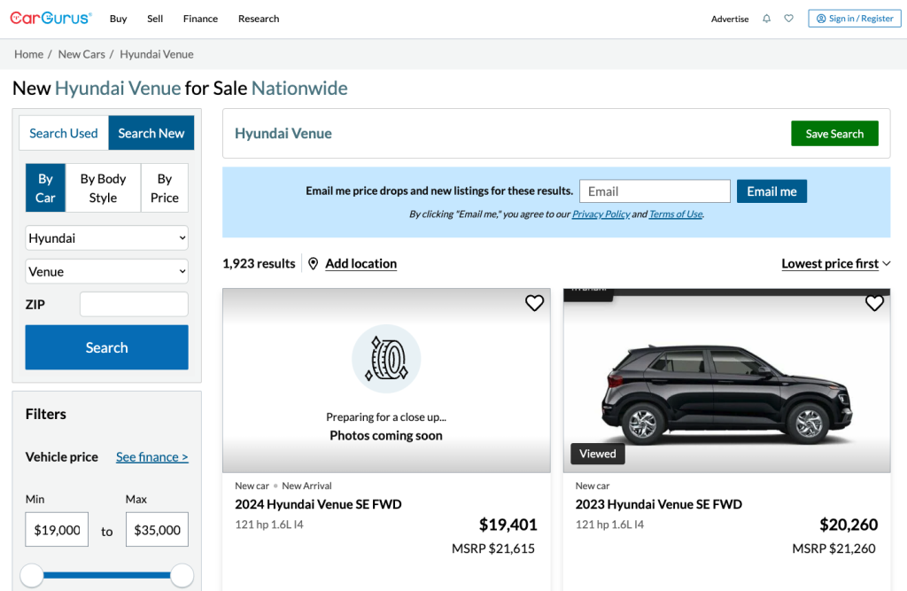Favorite the 2023 Hyundai Venue listing heart
907x591 pixels.
pyautogui.click(x=874, y=303)
